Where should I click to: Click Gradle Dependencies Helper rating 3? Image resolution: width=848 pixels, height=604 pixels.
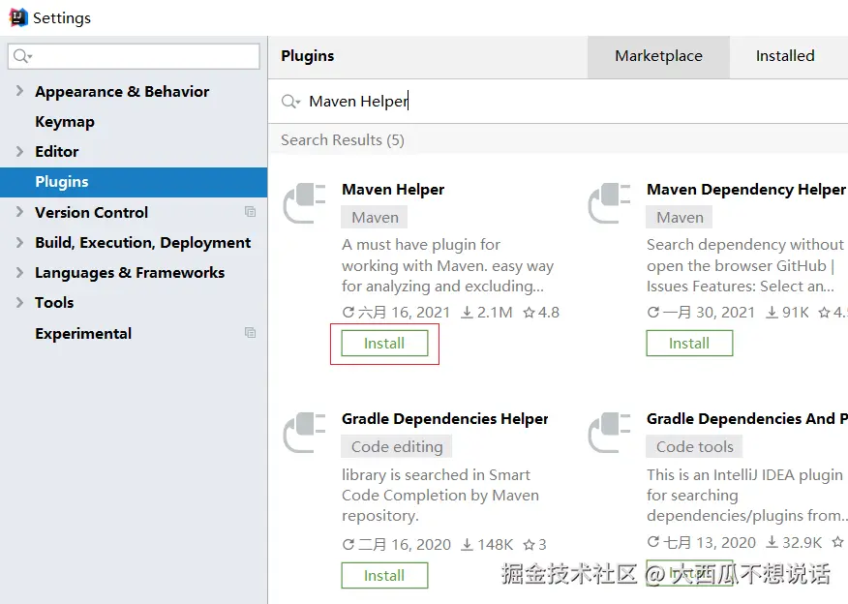pos(535,544)
